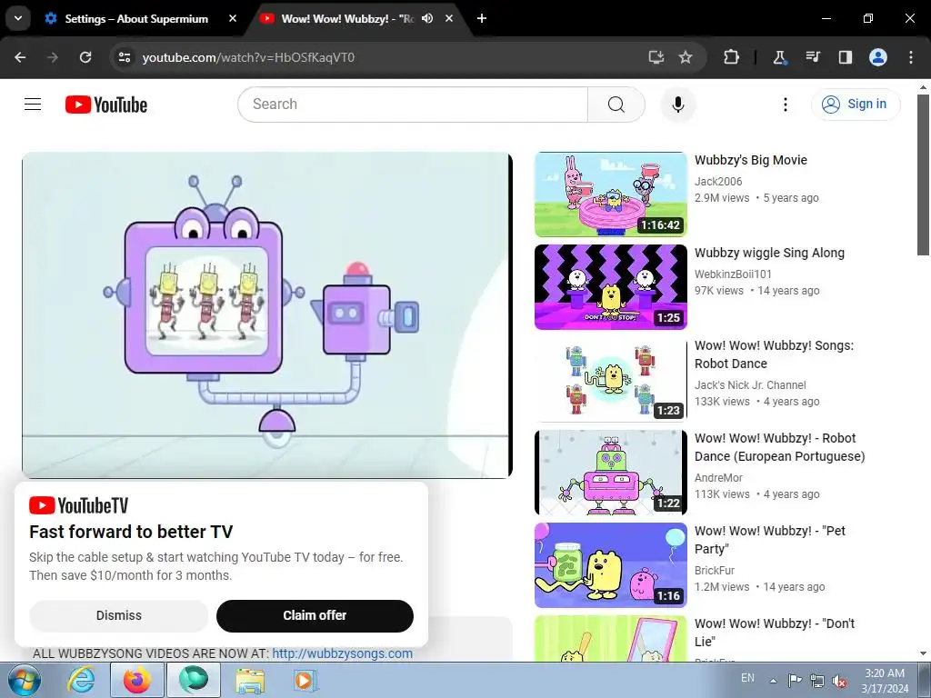
Task: View site information icon in address bar
Action: (124, 57)
